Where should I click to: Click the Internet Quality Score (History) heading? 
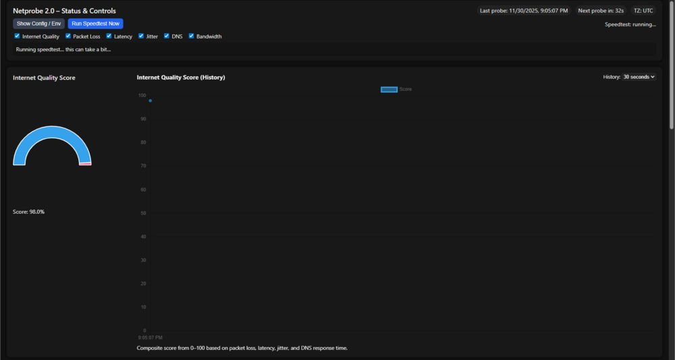click(181, 78)
